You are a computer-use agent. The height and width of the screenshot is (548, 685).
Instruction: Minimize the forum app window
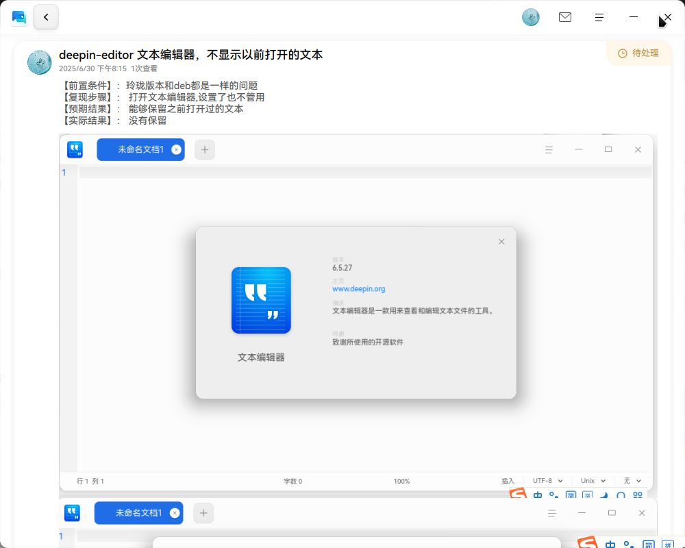click(634, 17)
